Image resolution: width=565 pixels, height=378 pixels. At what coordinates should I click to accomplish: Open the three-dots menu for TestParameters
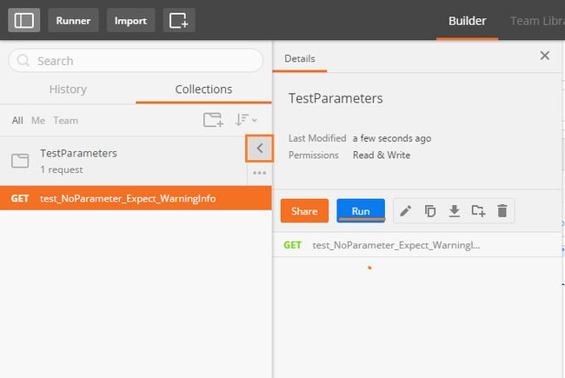pos(259,173)
